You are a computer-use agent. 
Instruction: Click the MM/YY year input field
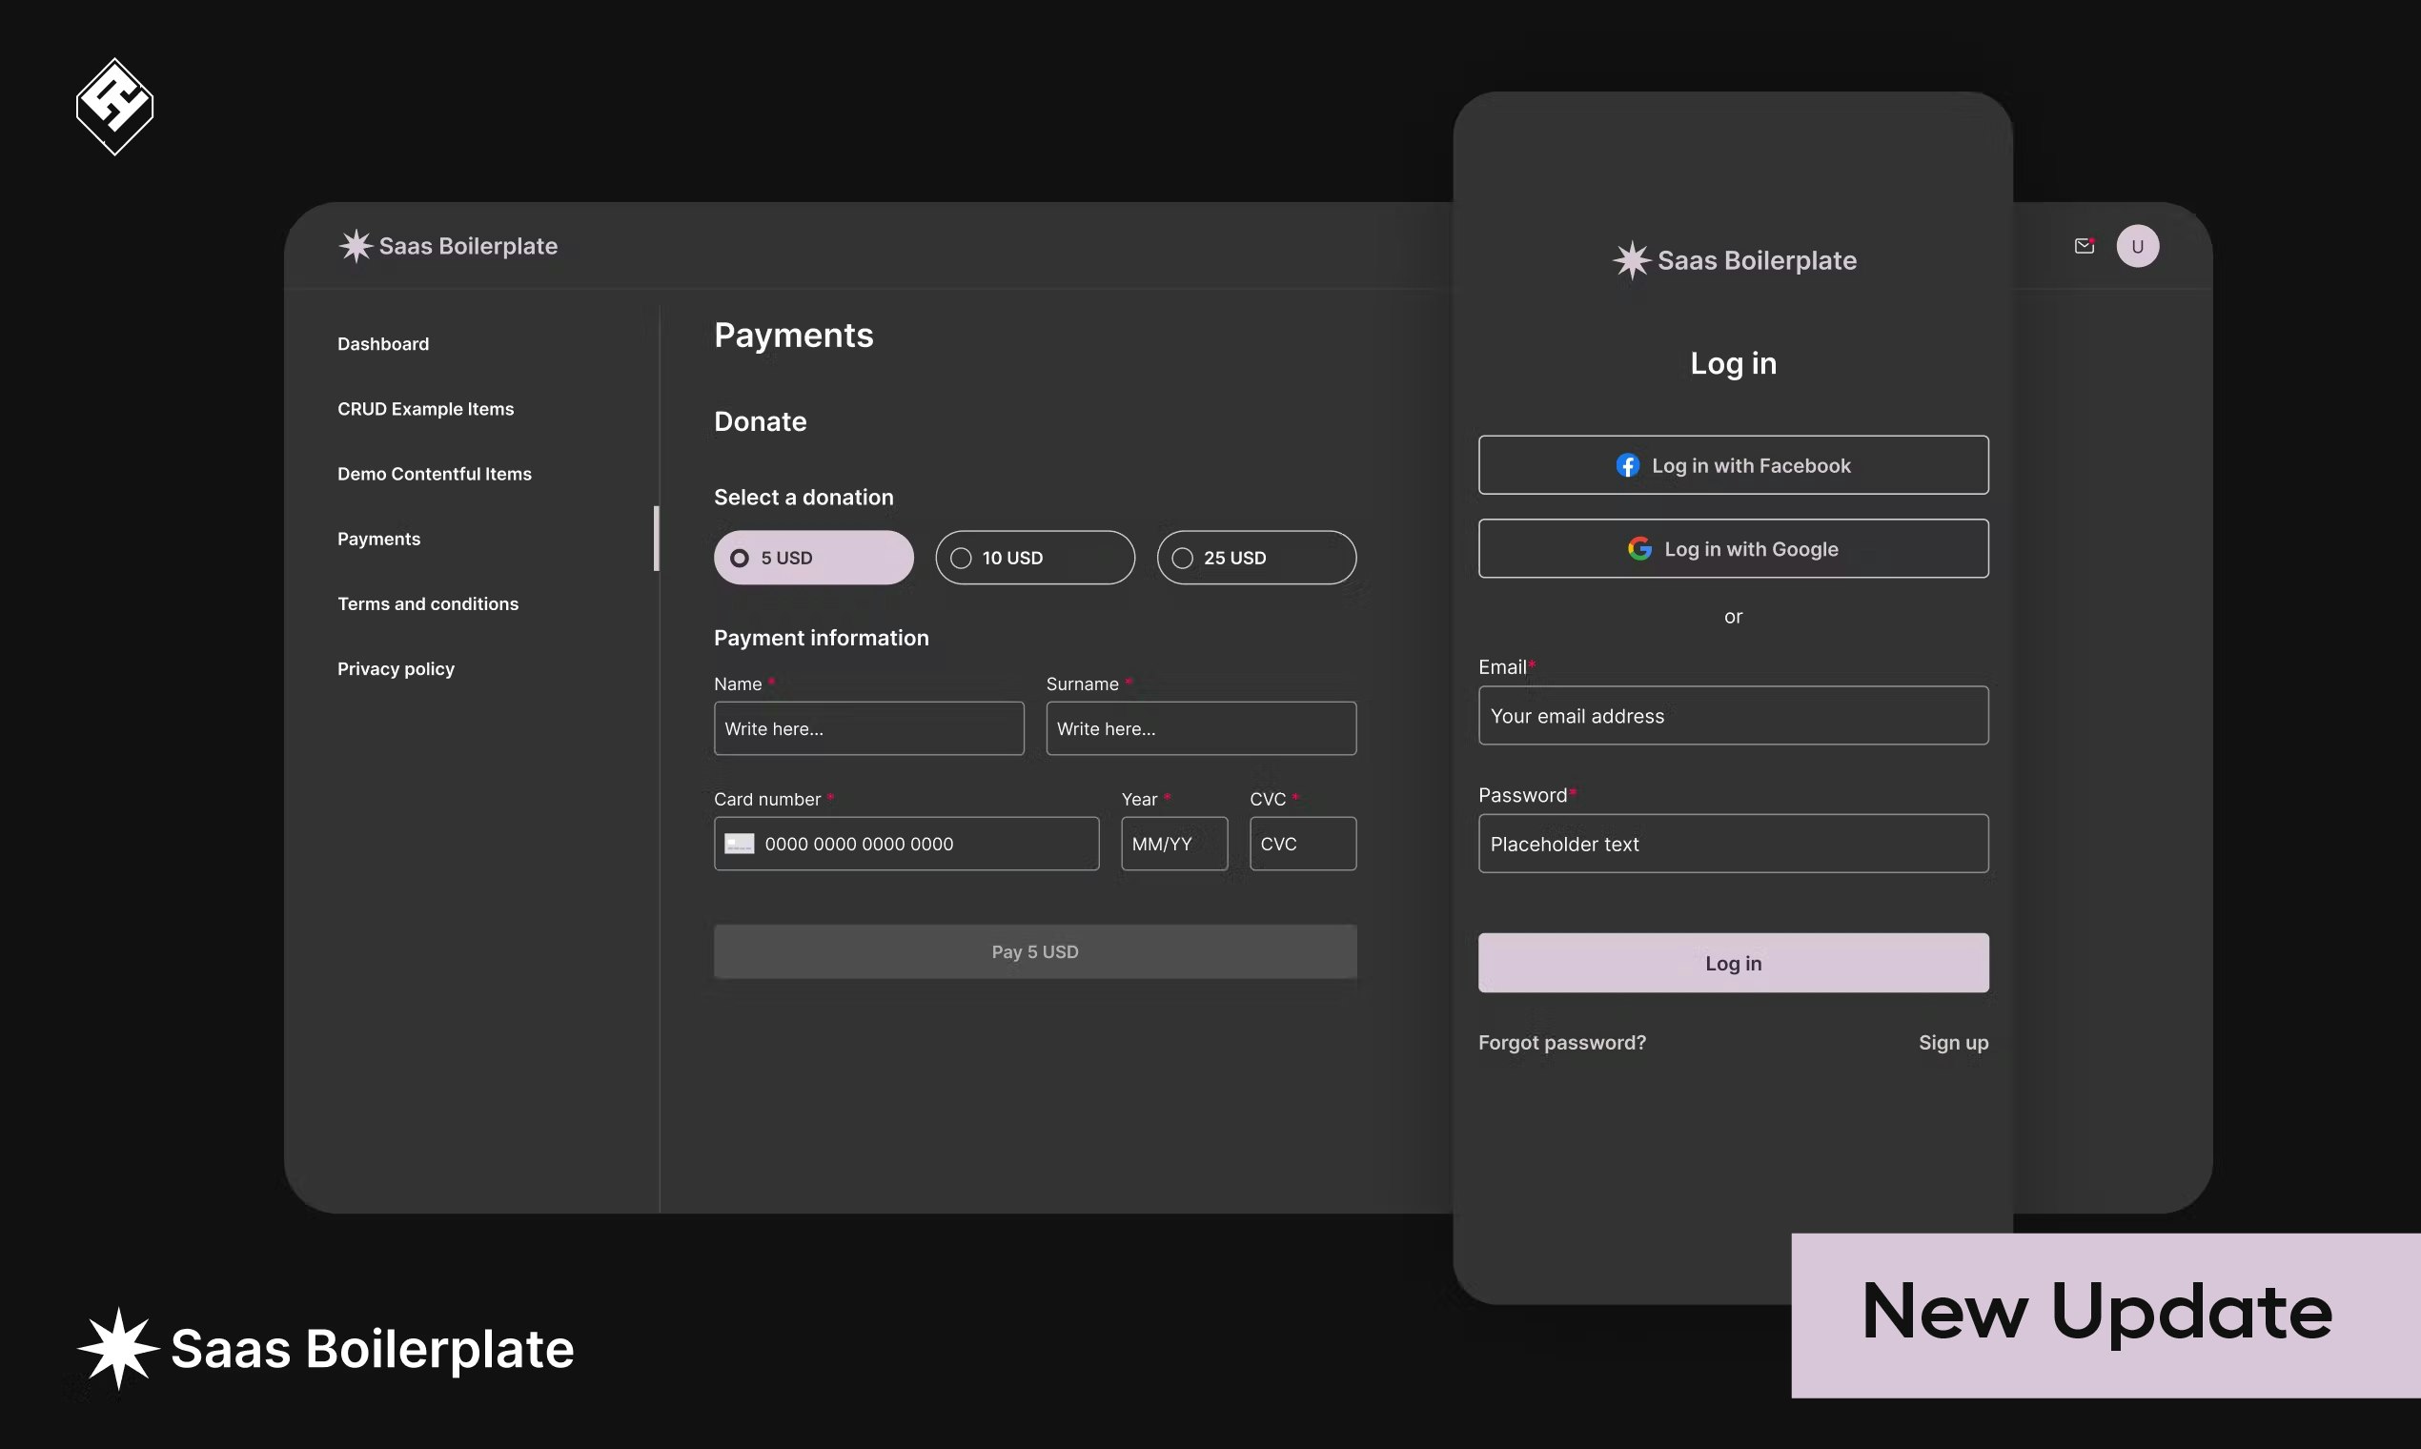(1173, 844)
